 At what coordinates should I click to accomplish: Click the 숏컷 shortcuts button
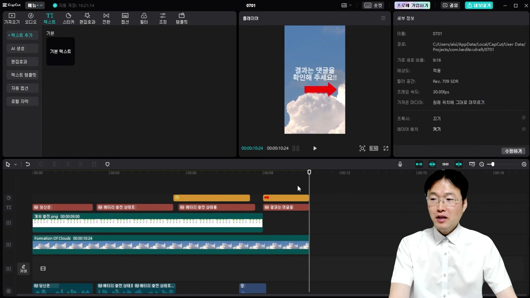pyautogui.click(x=373, y=6)
